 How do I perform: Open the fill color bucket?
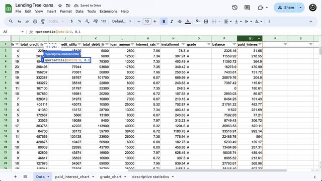click(x=198, y=21)
